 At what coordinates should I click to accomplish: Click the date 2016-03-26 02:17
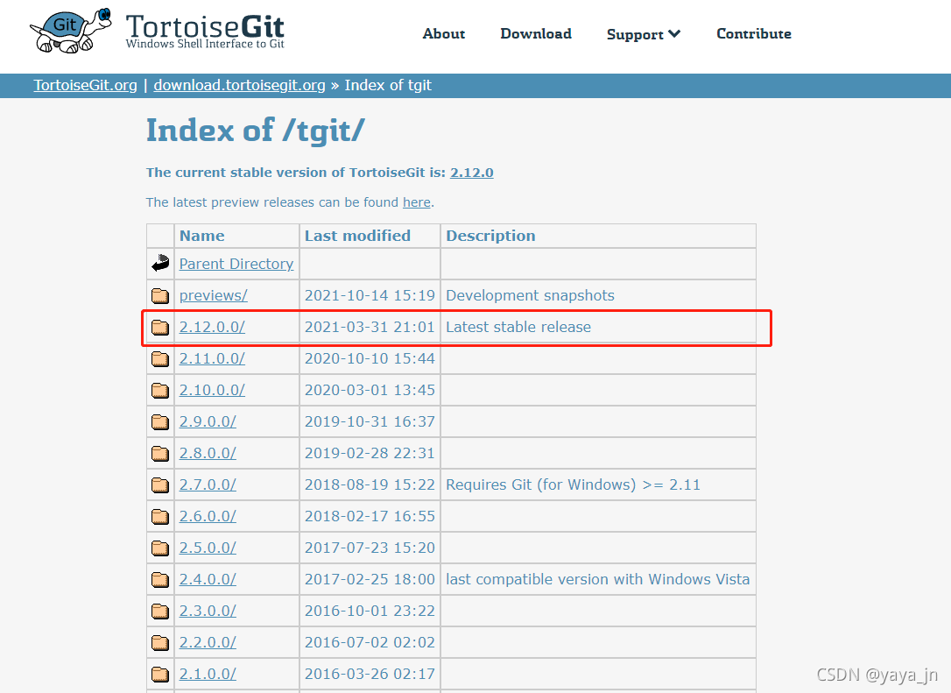(370, 675)
